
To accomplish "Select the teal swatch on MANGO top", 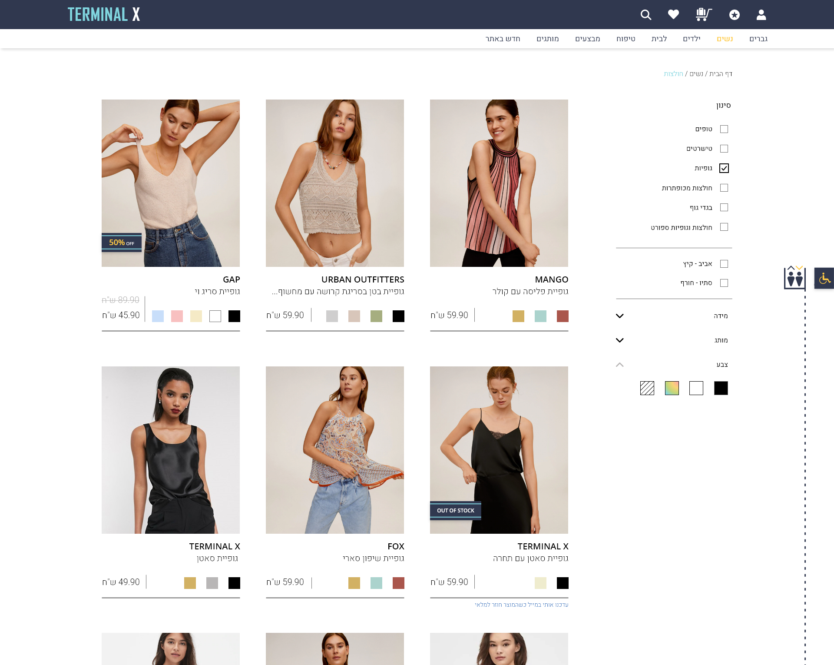I will click(540, 316).
